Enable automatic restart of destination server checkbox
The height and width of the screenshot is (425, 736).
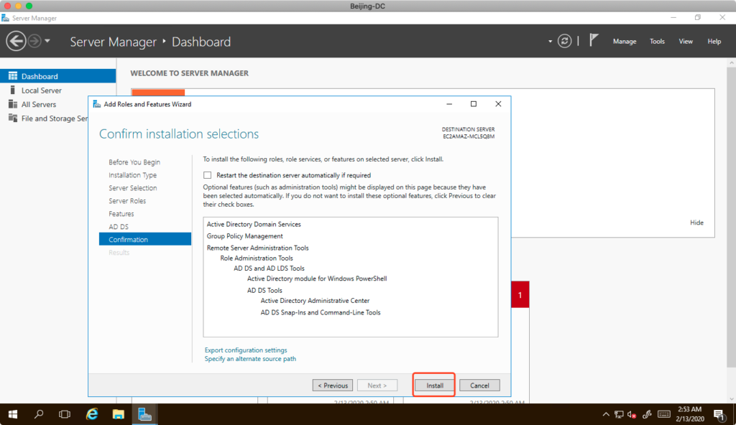[208, 175]
